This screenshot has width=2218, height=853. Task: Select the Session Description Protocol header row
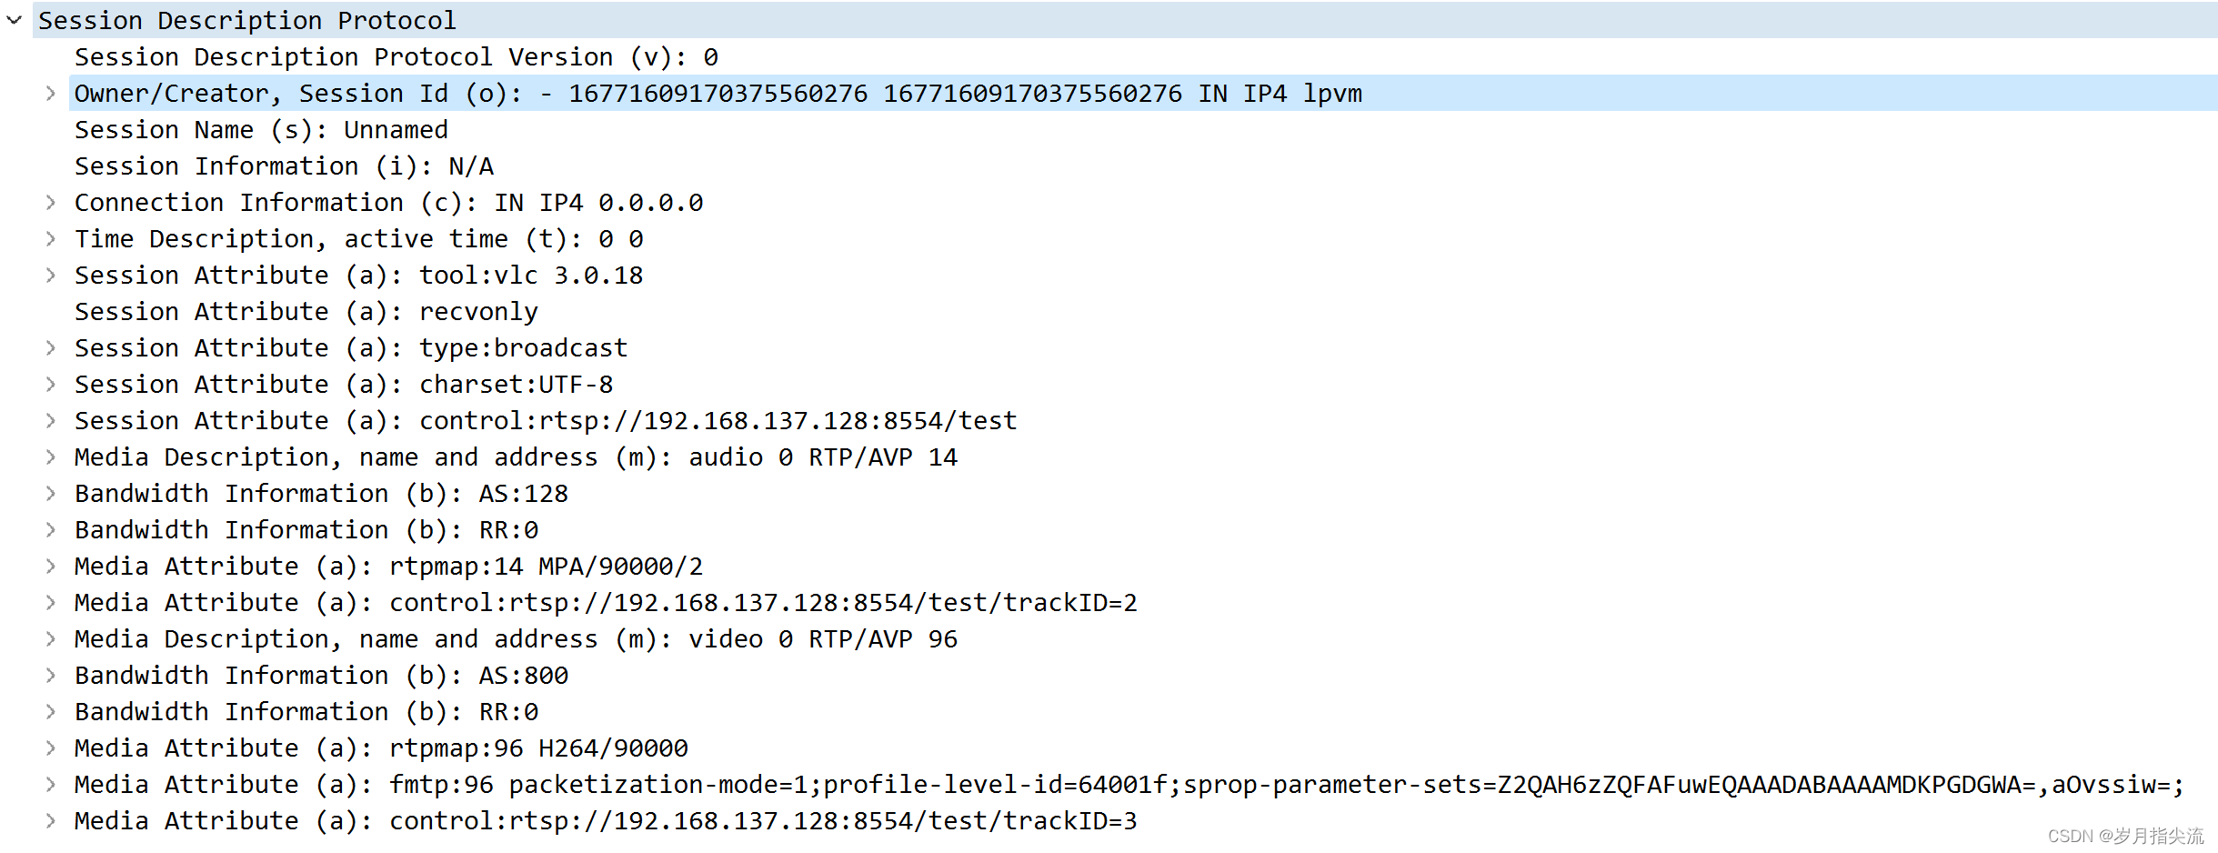[1125, 20]
